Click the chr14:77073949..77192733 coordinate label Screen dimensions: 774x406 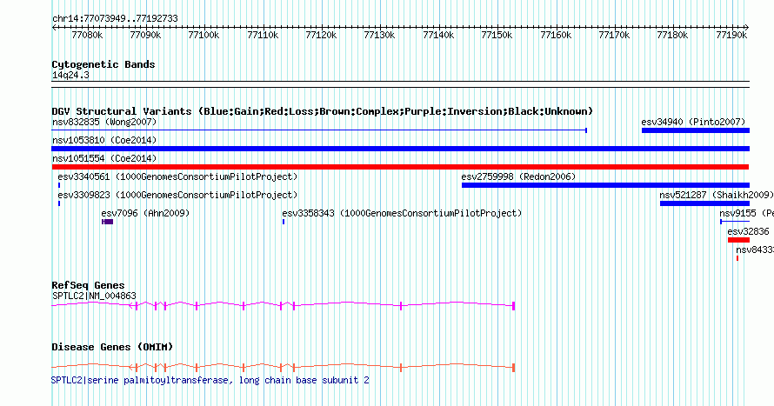[x=115, y=19]
